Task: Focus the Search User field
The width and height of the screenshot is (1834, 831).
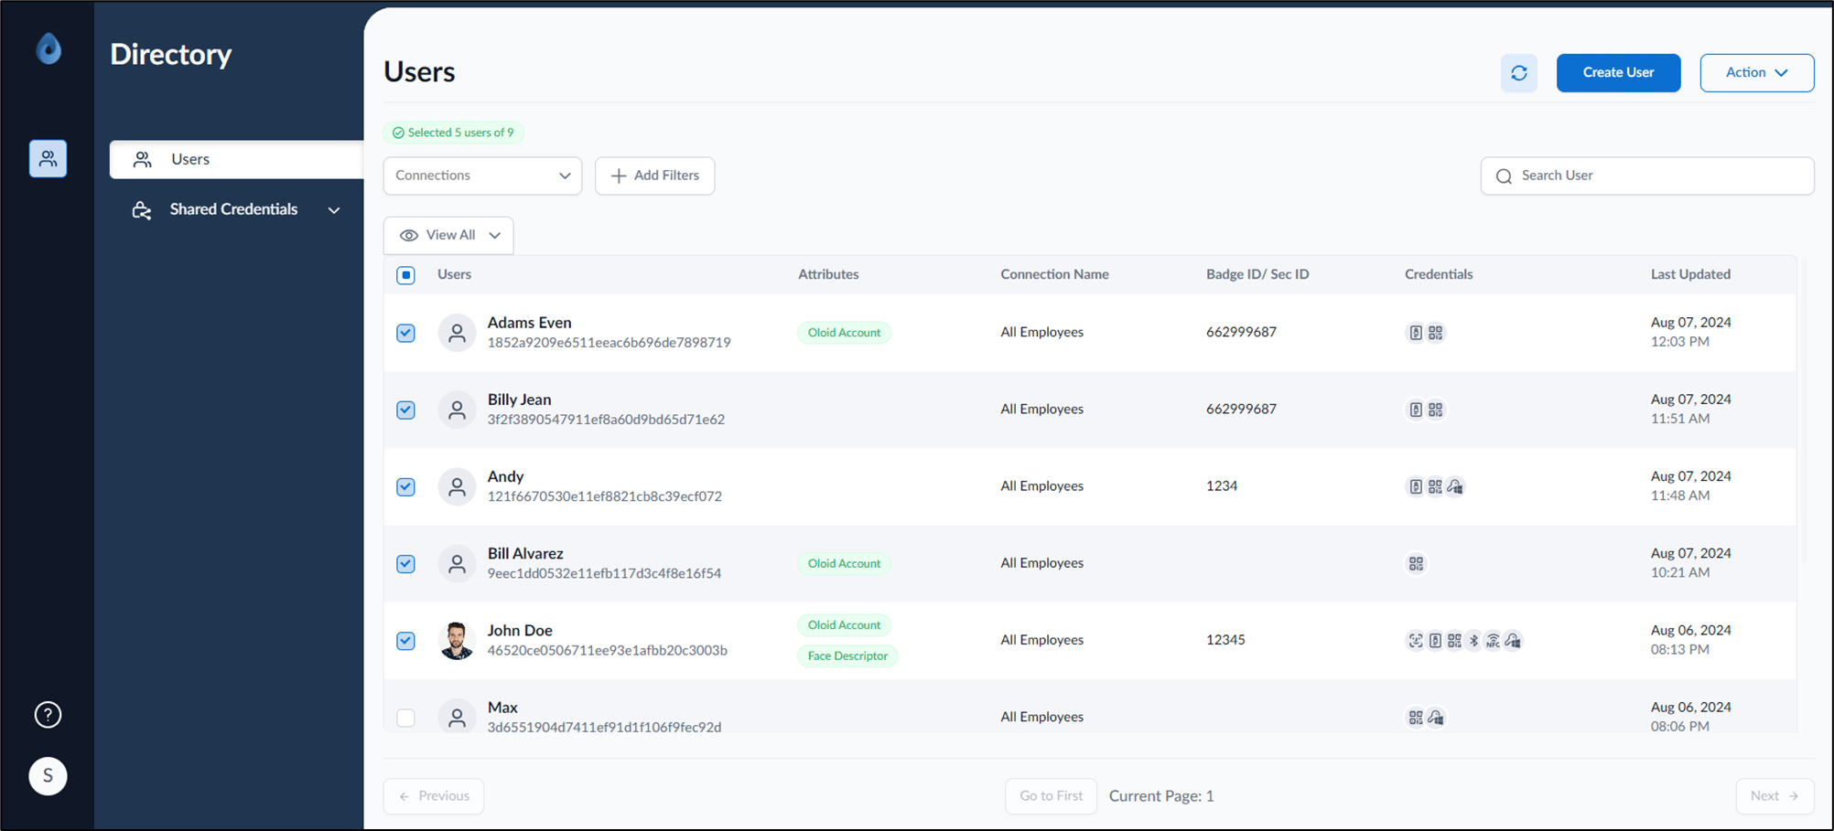Action: point(1647,176)
